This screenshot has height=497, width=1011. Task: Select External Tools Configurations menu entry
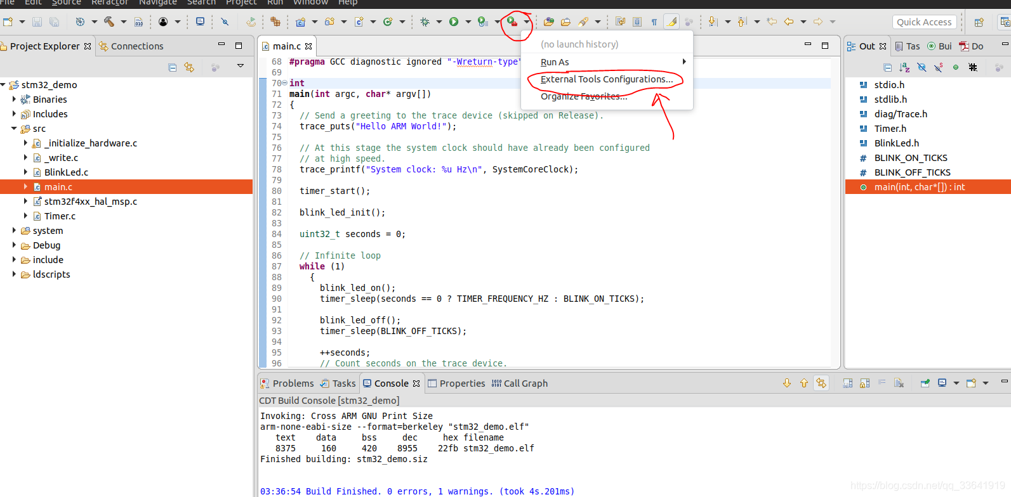[x=607, y=79]
